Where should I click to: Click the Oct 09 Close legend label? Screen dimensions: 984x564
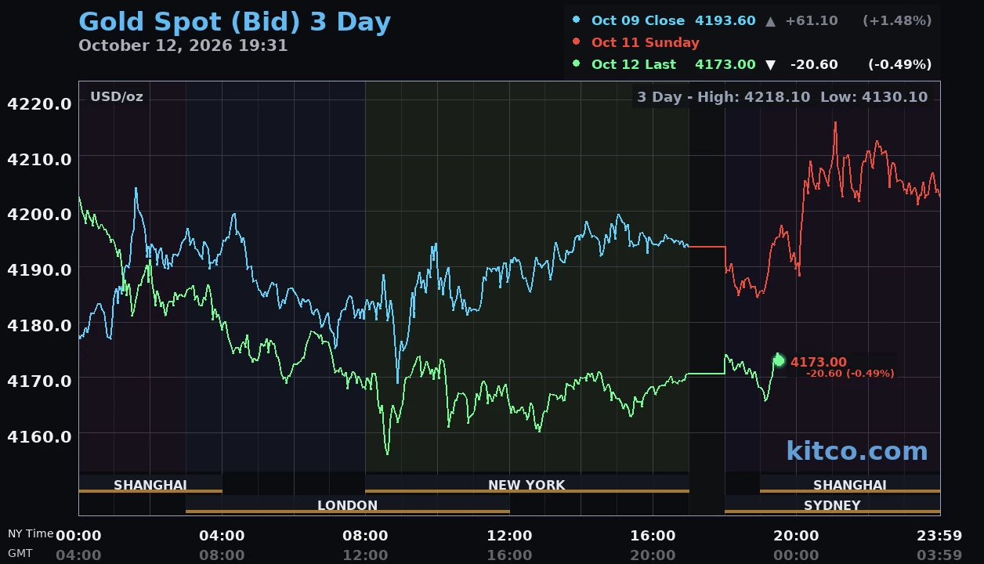(x=638, y=20)
